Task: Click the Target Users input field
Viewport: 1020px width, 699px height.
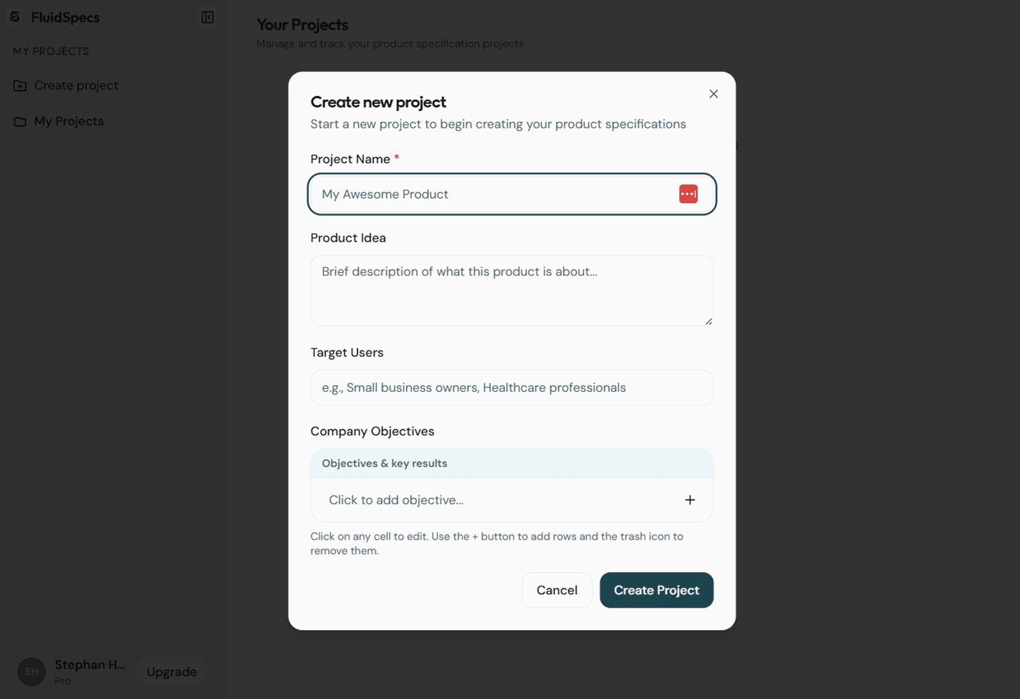Action: [511, 387]
